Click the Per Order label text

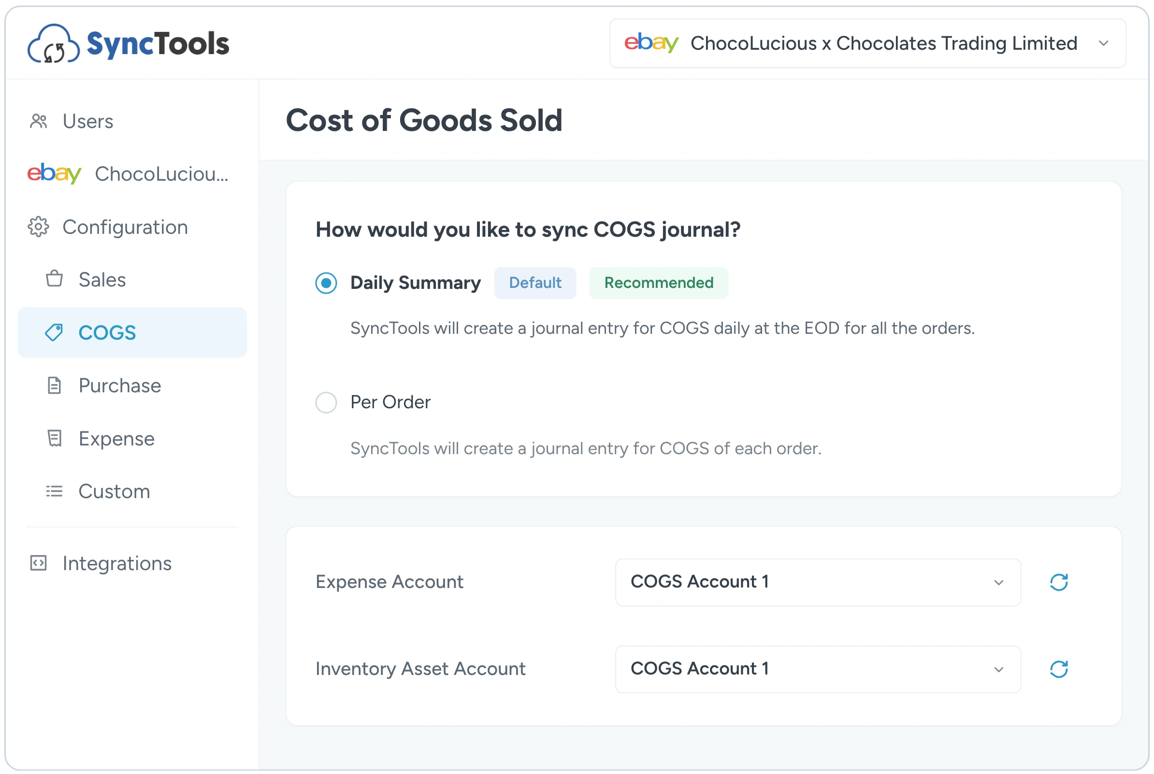point(390,402)
